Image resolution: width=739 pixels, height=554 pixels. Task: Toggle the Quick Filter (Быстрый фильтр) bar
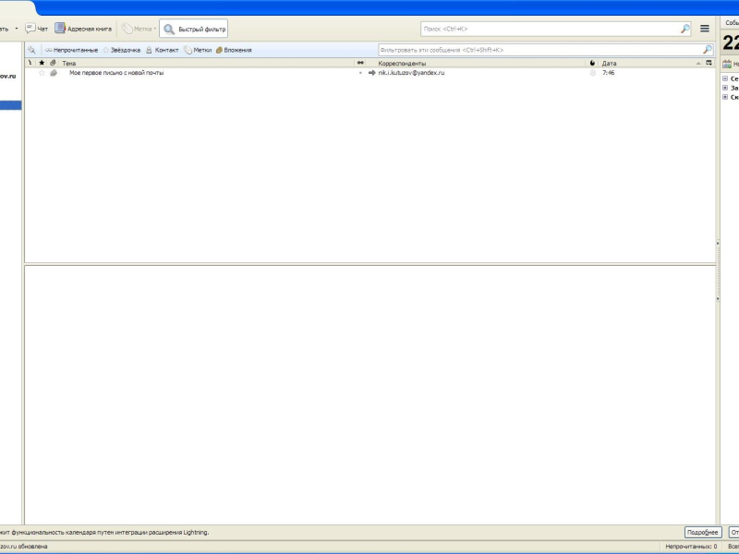pos(194,29)
